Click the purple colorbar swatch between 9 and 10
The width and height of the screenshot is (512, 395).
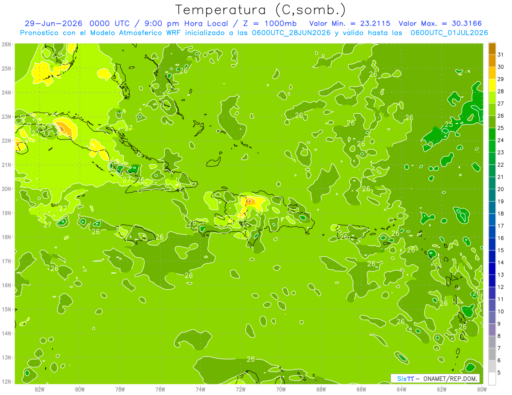point(492,317)
